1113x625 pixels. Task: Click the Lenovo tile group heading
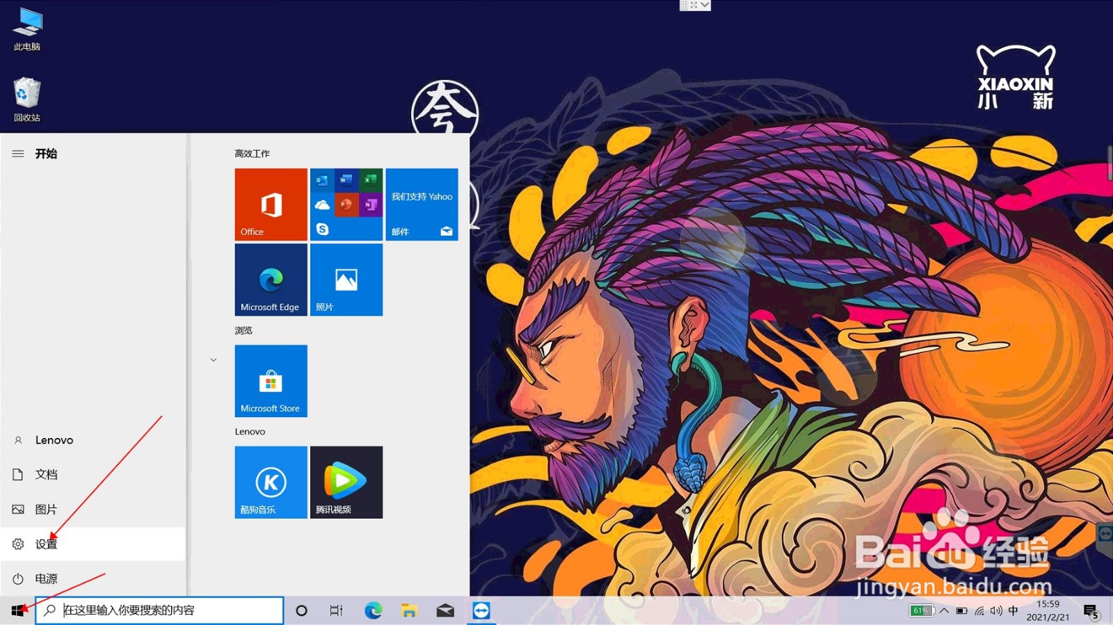click(250, 432)
